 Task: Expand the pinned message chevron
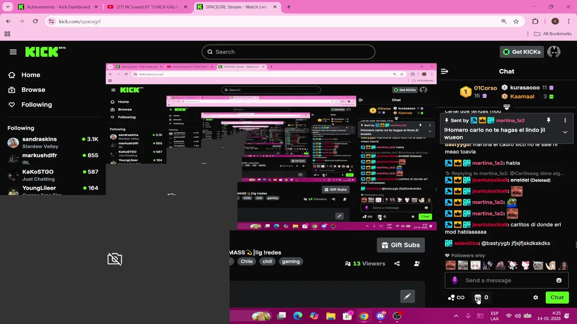click(x=565, y=132)
